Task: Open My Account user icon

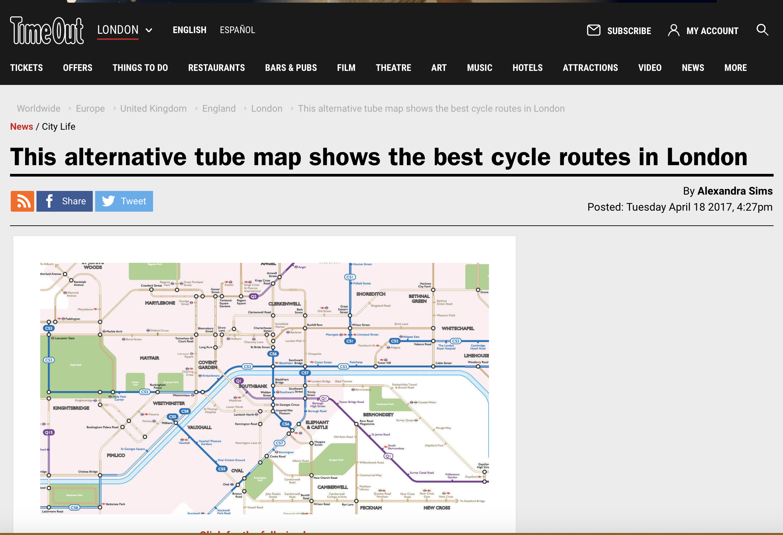Action: [x=673, y=30]
